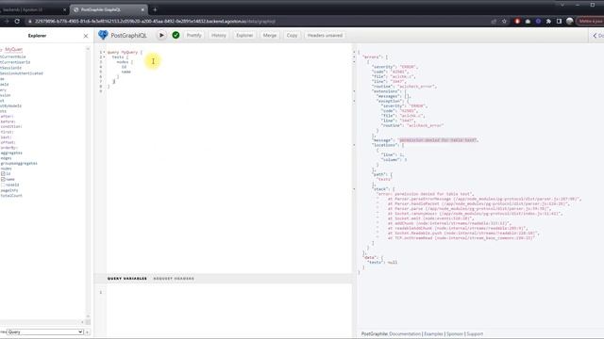Open the white extension icon beside the red one
604x339 pixels.
tap(528, 21)
